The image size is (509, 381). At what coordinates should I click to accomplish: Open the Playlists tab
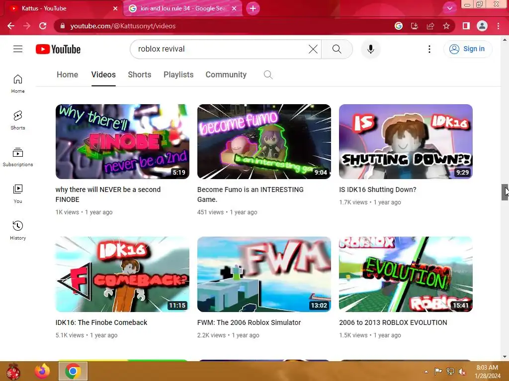(178, 75)
